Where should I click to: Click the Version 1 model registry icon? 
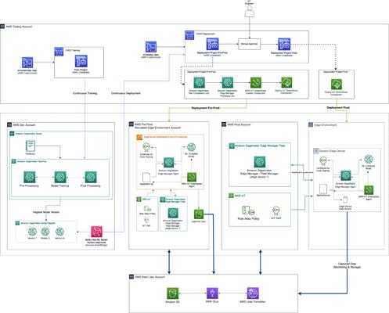[x=32, y=232]
